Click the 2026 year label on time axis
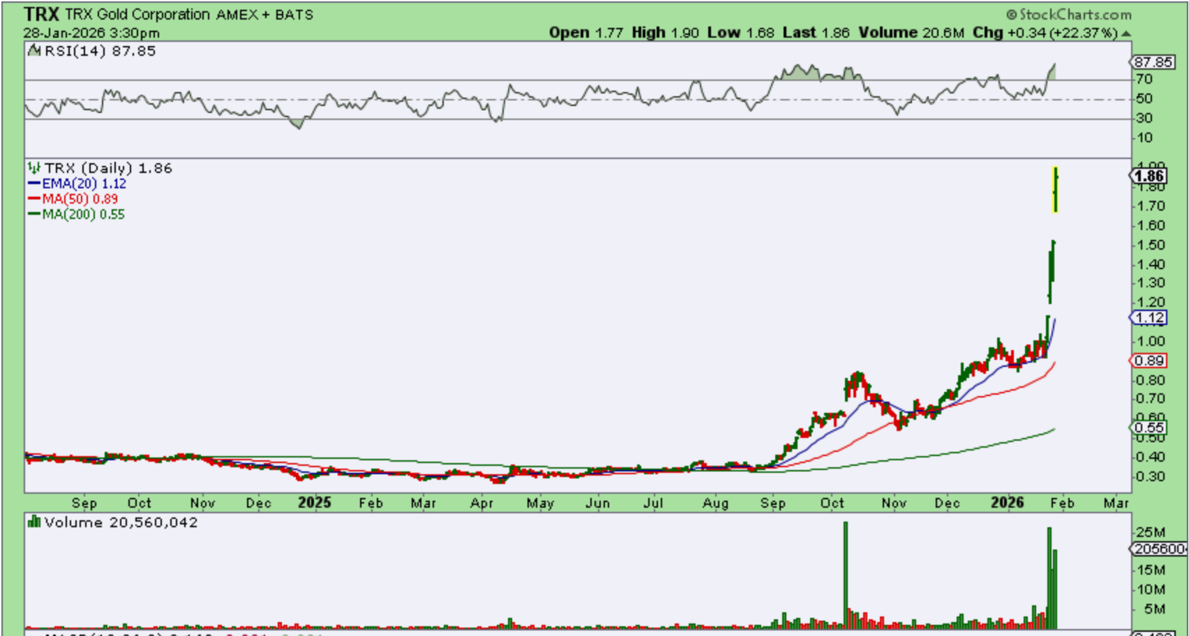Viewport: 1189px width, 636px height. tap(1008, 503)
